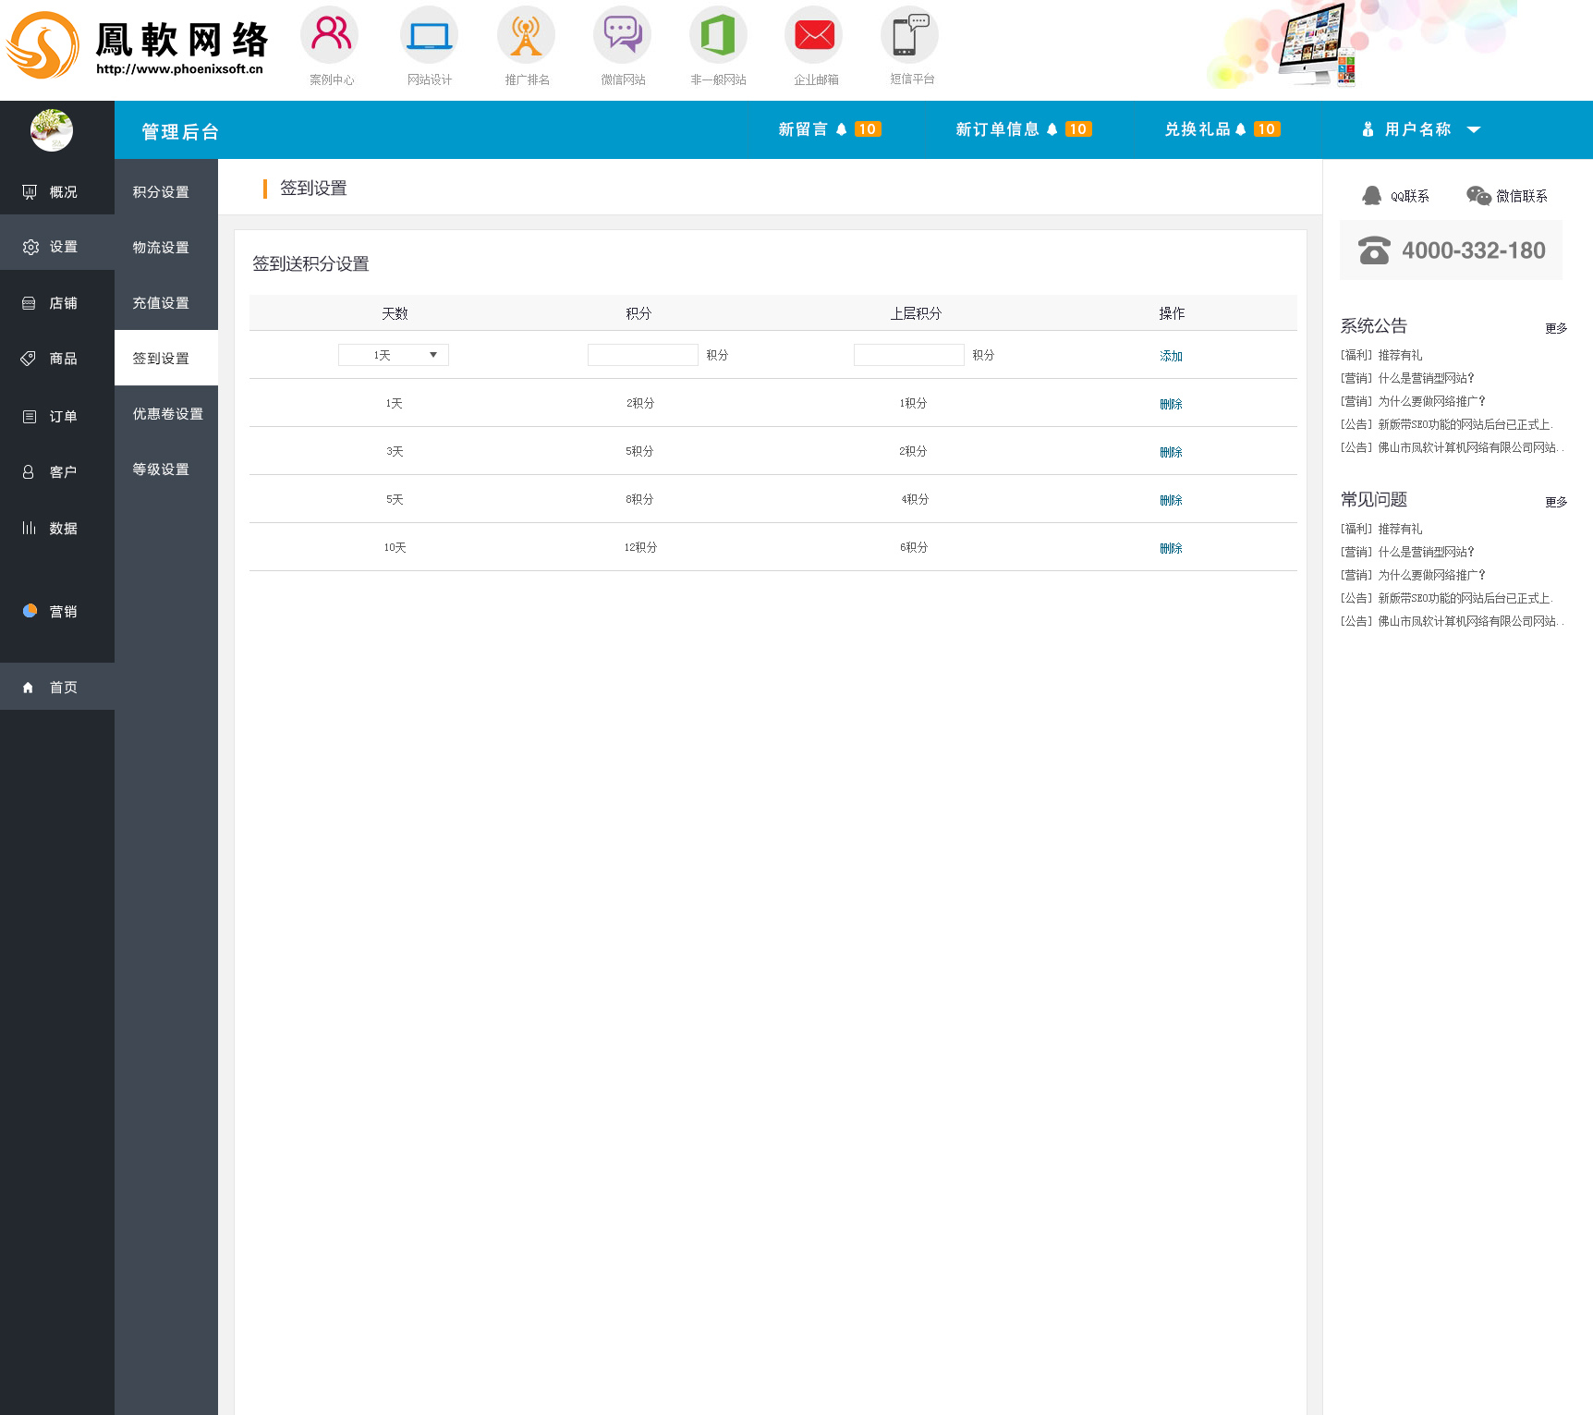Click 更多 next to 系统公告
This screenshot has height=1415, width=1593.
1556,328
